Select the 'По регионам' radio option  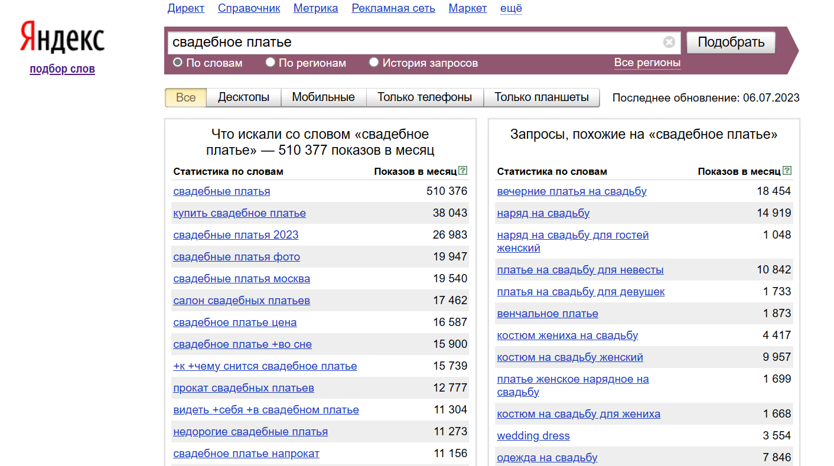(x=271, y=62)
